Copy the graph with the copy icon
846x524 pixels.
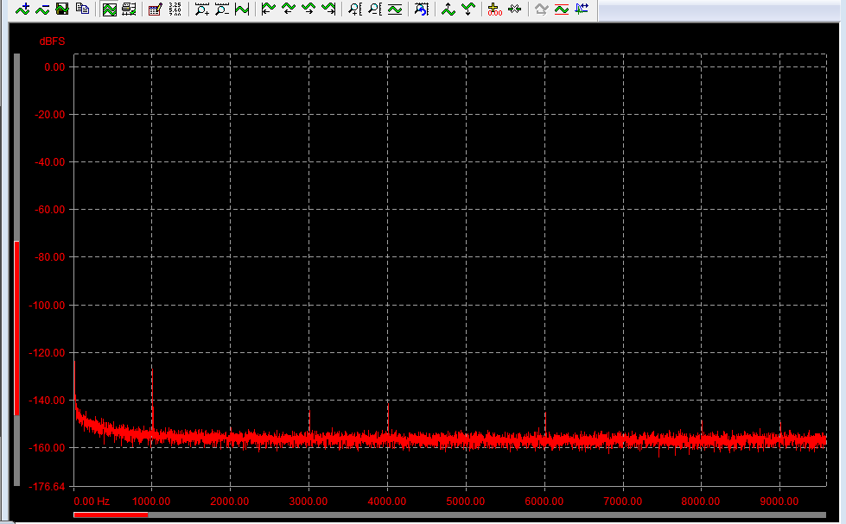(82, 9)
